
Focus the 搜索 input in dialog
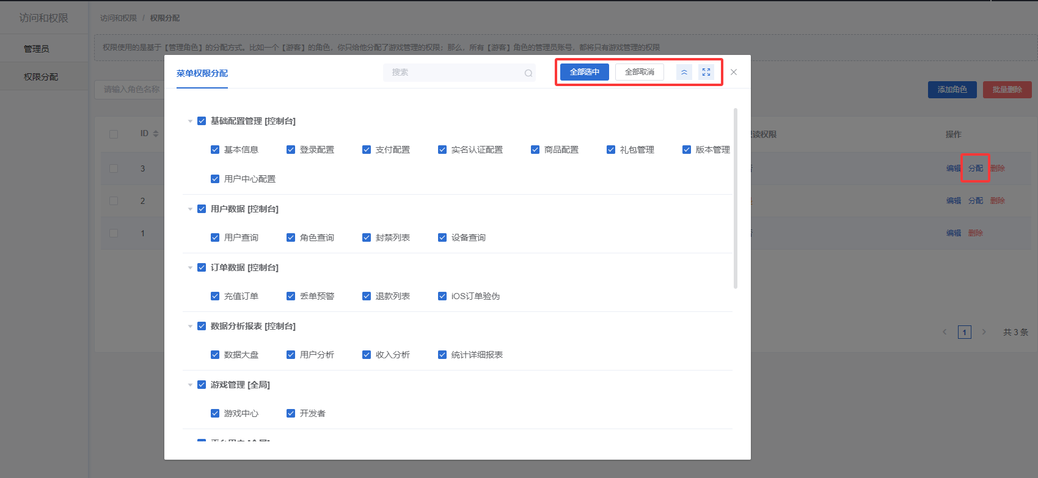coord(459,73)
